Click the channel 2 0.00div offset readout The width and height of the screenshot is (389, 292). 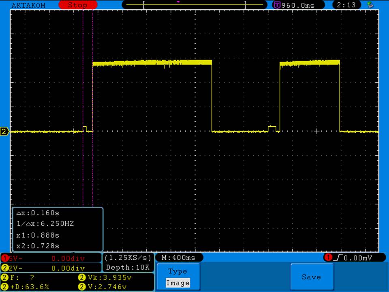pyautogui.click(x=68, y=268)
